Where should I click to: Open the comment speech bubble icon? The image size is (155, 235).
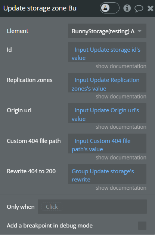(x=139, y=8)
